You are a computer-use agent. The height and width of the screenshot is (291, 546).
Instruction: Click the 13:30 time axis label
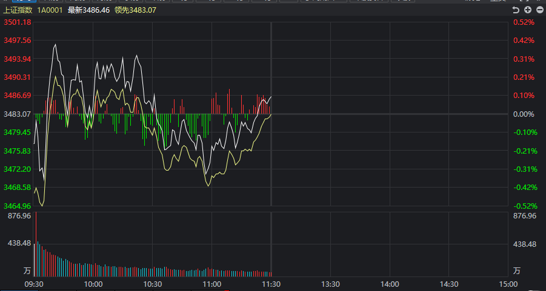330,283
